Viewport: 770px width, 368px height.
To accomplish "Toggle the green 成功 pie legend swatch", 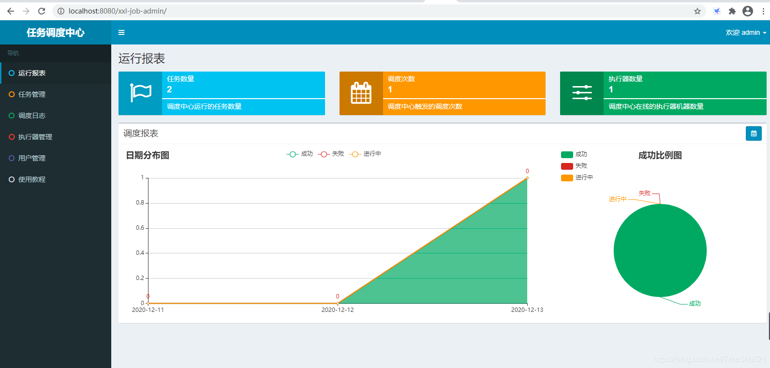I will [567, 155].
